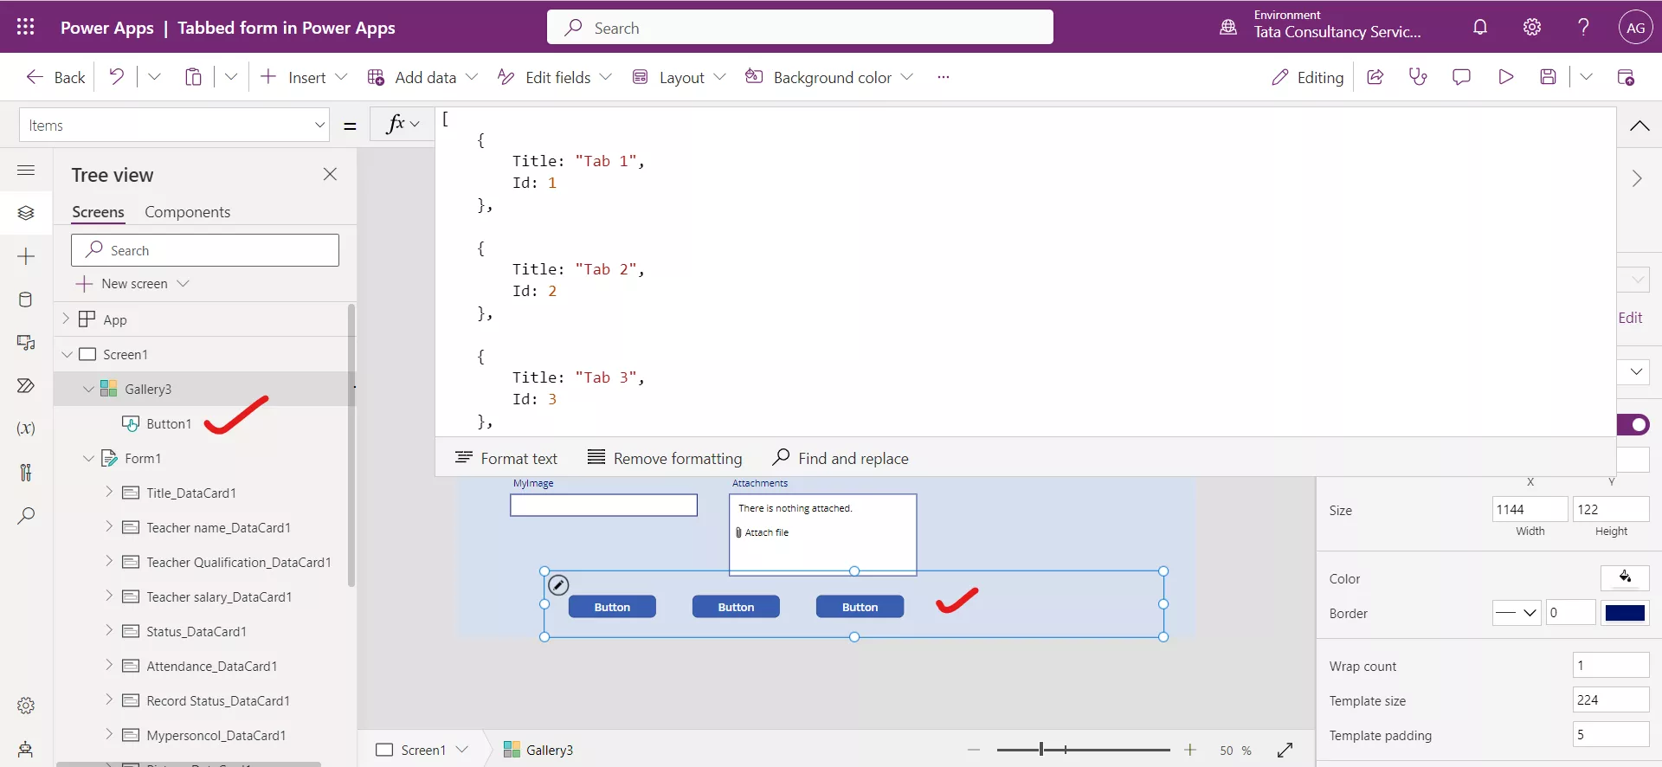Open the more commands ellipsis
This screenshot has height=767, width=1662.
pos(944,77)
